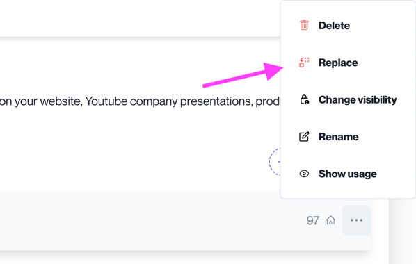Select the Rename menu label
Screen dimensions: 416x264
click(x=338, y=137)
